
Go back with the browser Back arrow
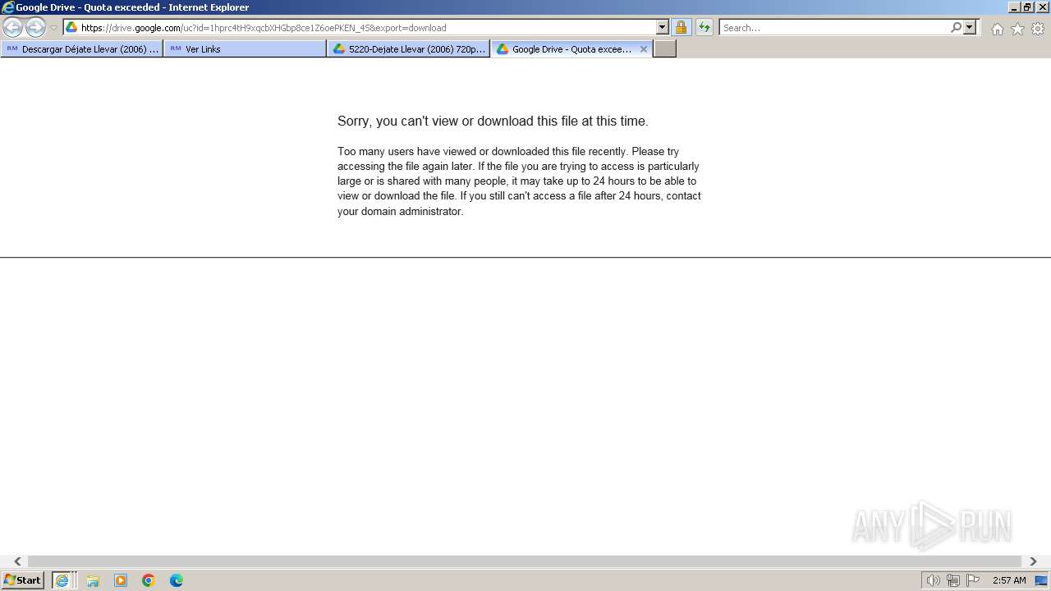pos(13,28)
